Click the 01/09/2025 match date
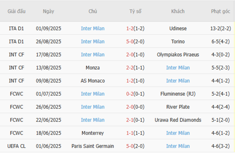 click(48, 28)
